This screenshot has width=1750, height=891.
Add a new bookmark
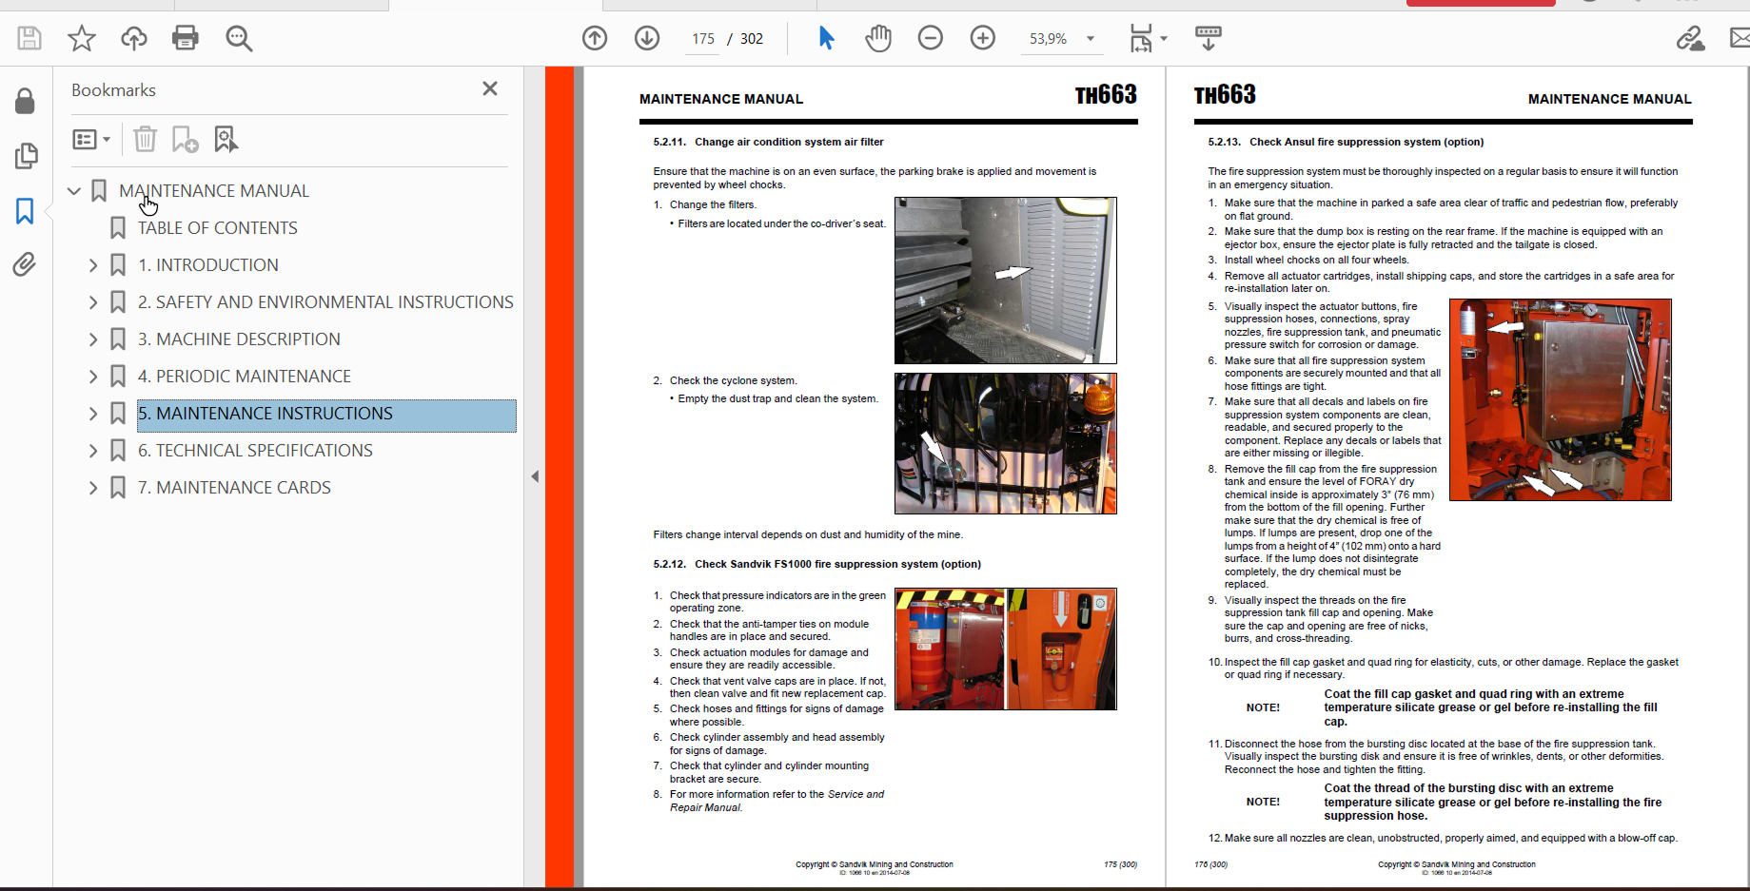coord(185,140)
